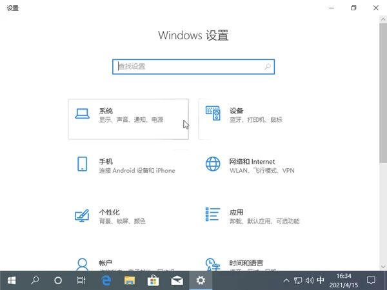Close the 设置 window
This screenshot has width=387, height=290.
tap(376, 8)
